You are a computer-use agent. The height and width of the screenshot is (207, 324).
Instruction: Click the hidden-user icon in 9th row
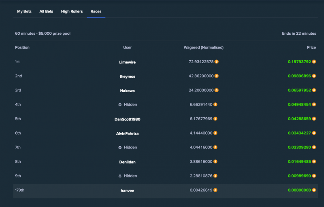120,176
